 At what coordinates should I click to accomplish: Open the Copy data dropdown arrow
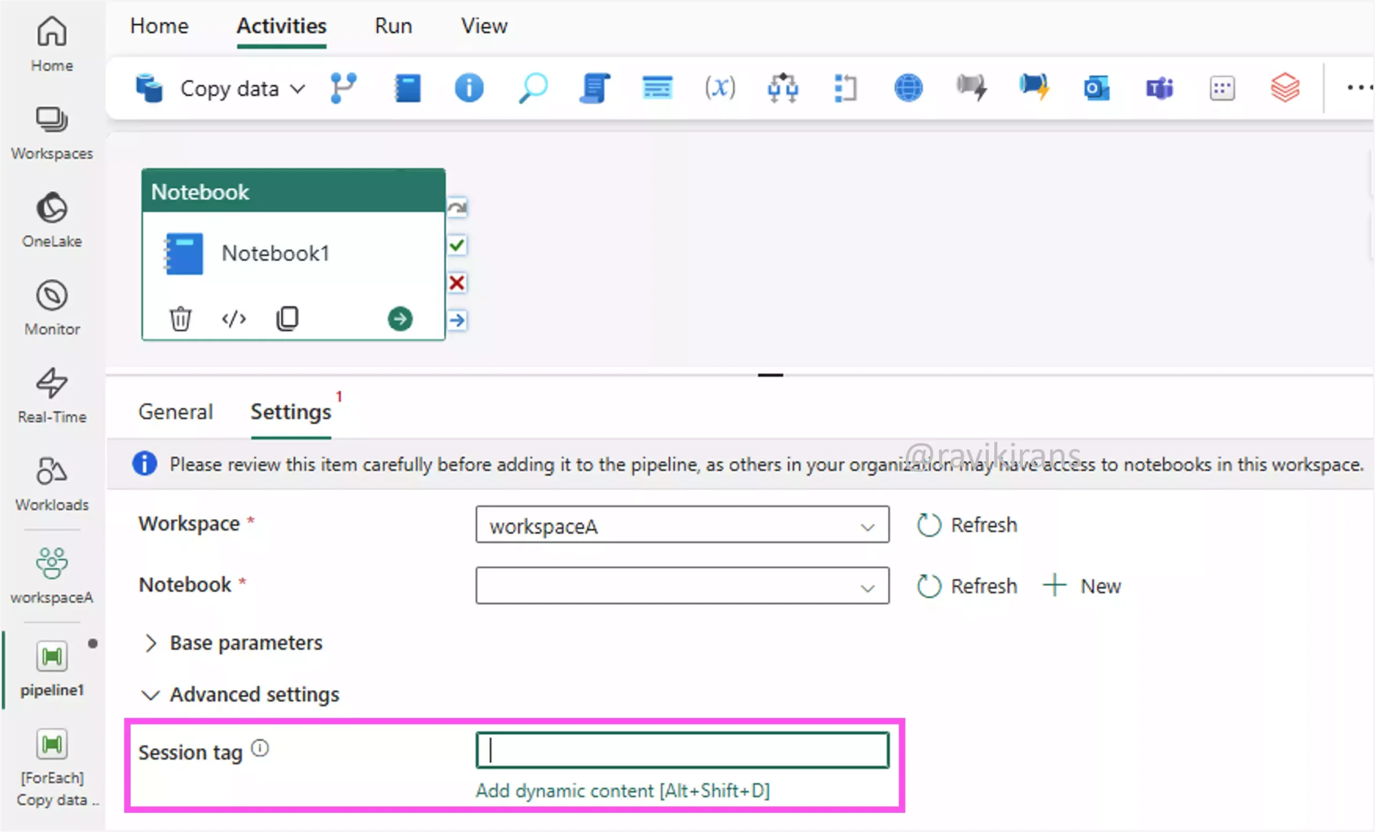(298, 88)
